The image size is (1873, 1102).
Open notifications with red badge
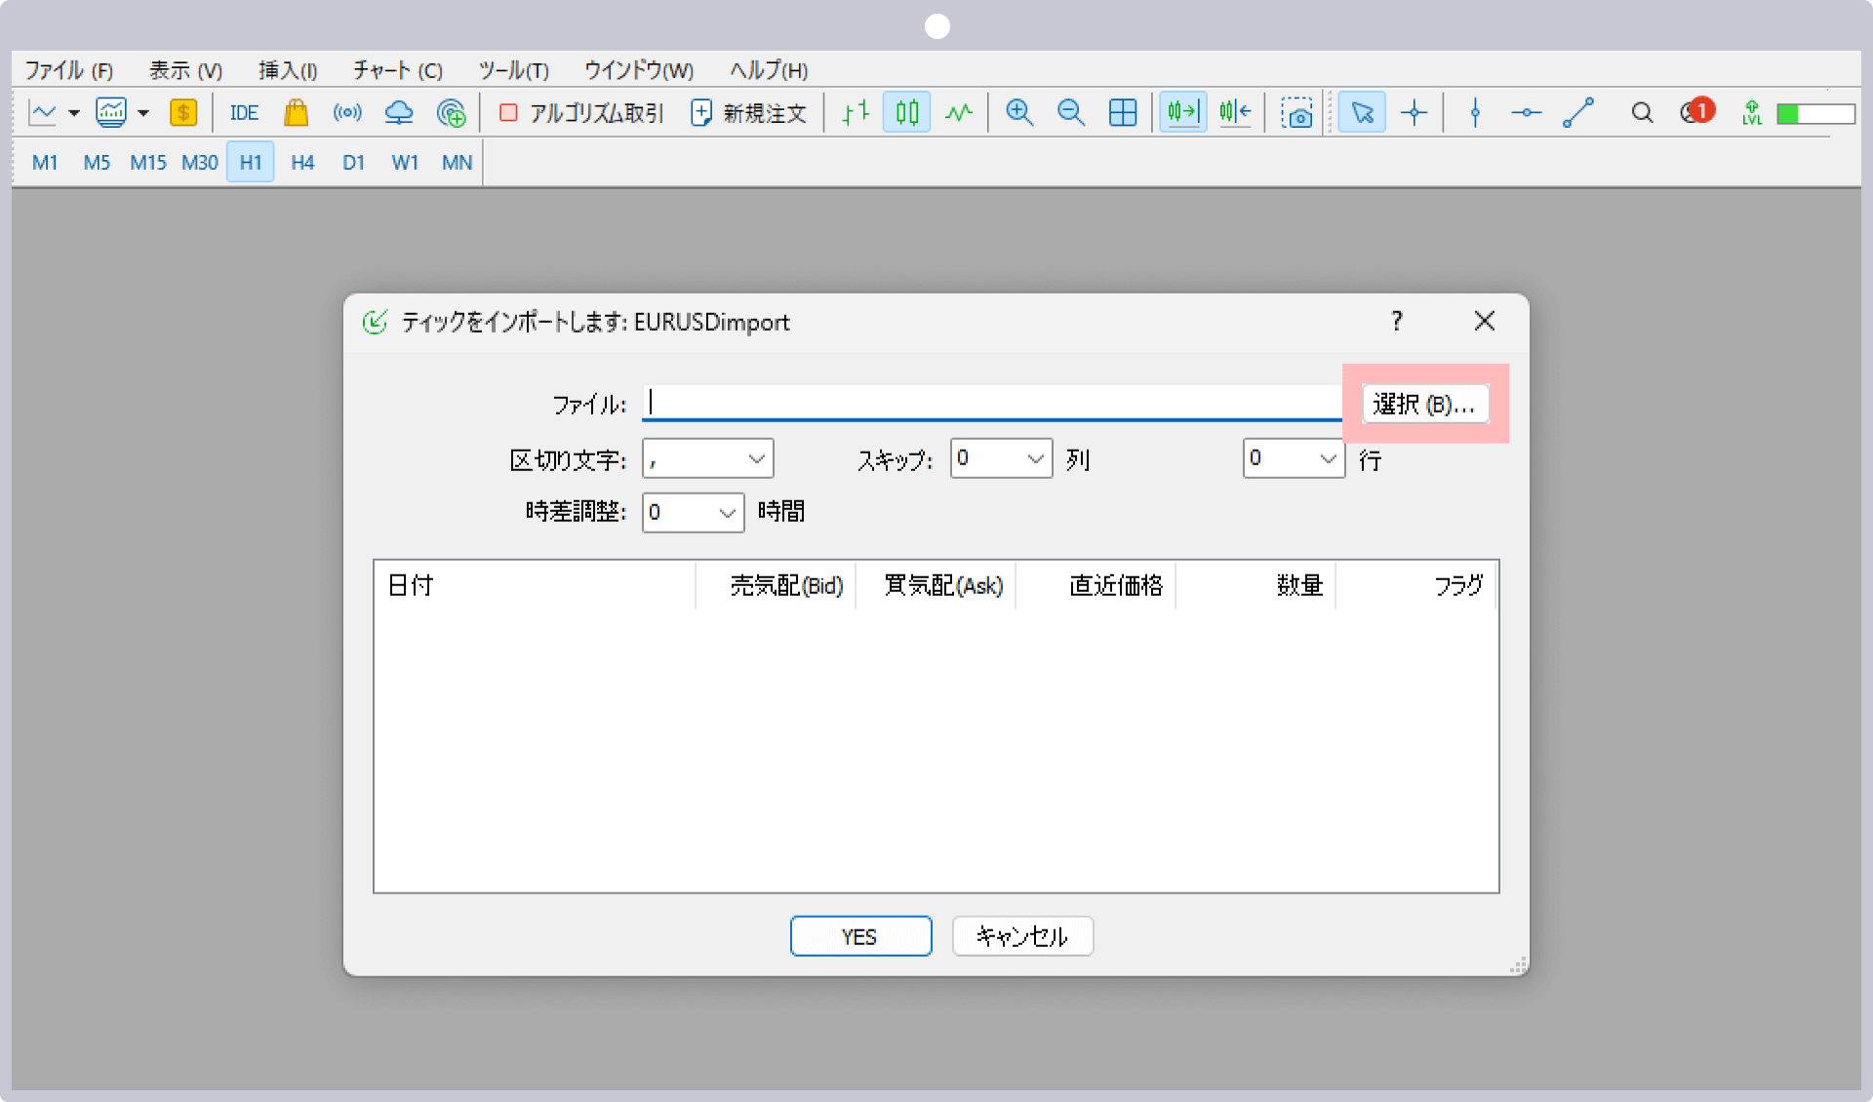(1697, 111)
